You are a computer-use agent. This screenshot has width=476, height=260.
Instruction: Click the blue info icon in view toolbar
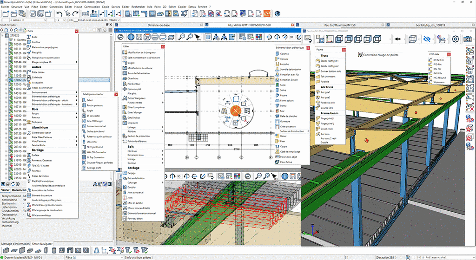coord(132,37)
